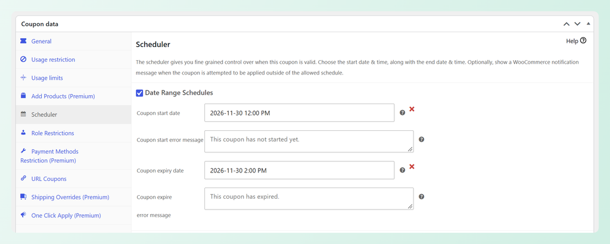
Task: Click help tooltip beside expire error message
Action: coord(421,196)
